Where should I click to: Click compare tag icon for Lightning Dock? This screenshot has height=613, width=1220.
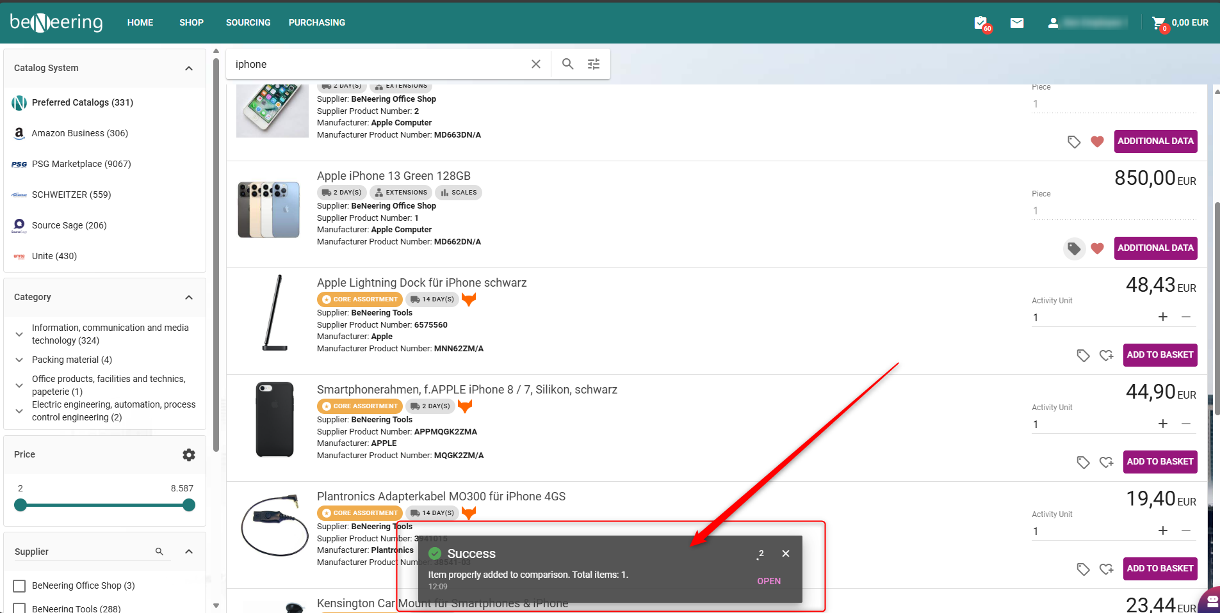pos(1083,355)
